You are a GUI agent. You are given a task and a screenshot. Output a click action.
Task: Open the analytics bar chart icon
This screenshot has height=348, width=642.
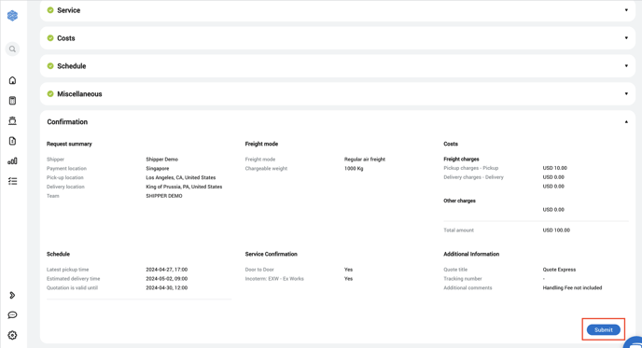12,160
